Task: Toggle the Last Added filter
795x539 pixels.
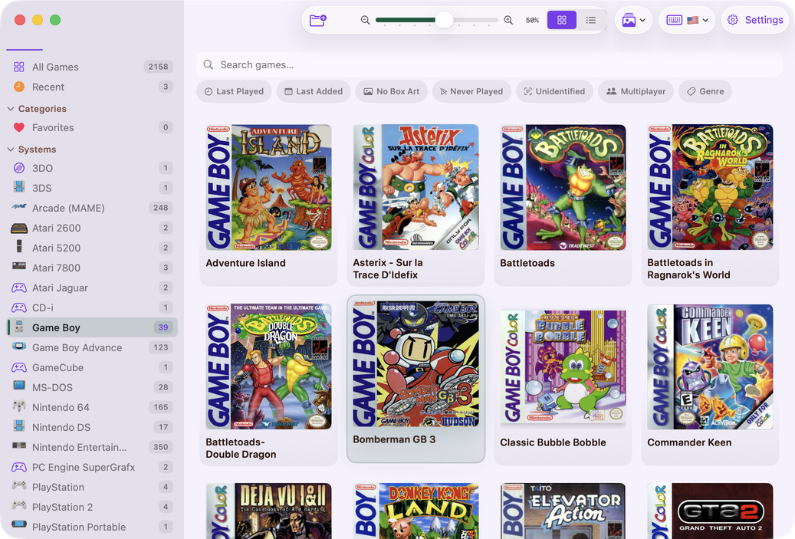Action: (314, 91)
